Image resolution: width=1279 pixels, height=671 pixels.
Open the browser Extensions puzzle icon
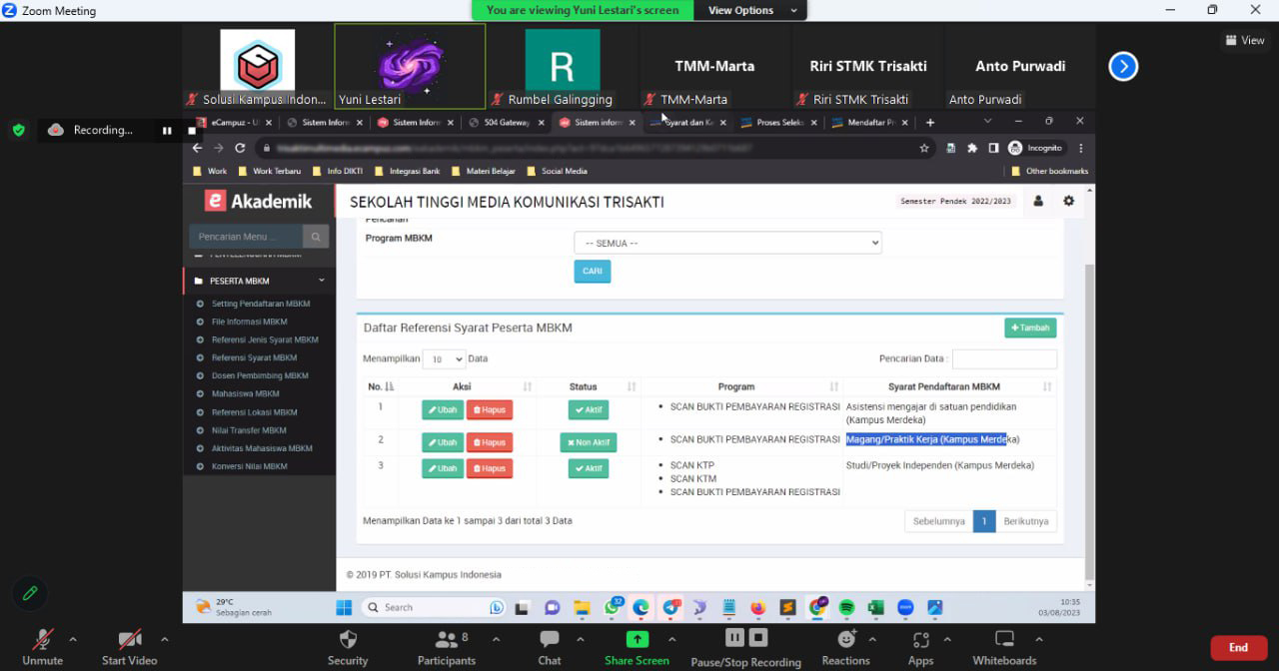pos(972,148)
